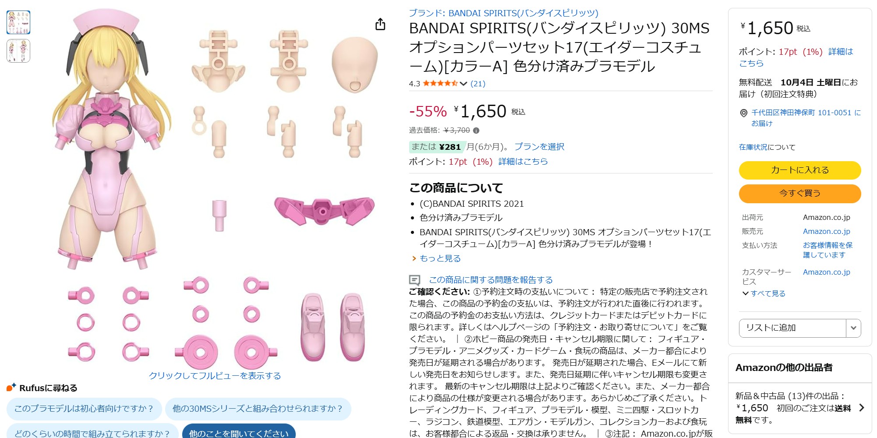Select Rufus question about beginner suitability
Image resolution: width=877 pixels, height=438 pixels.
tap(84, 408)
